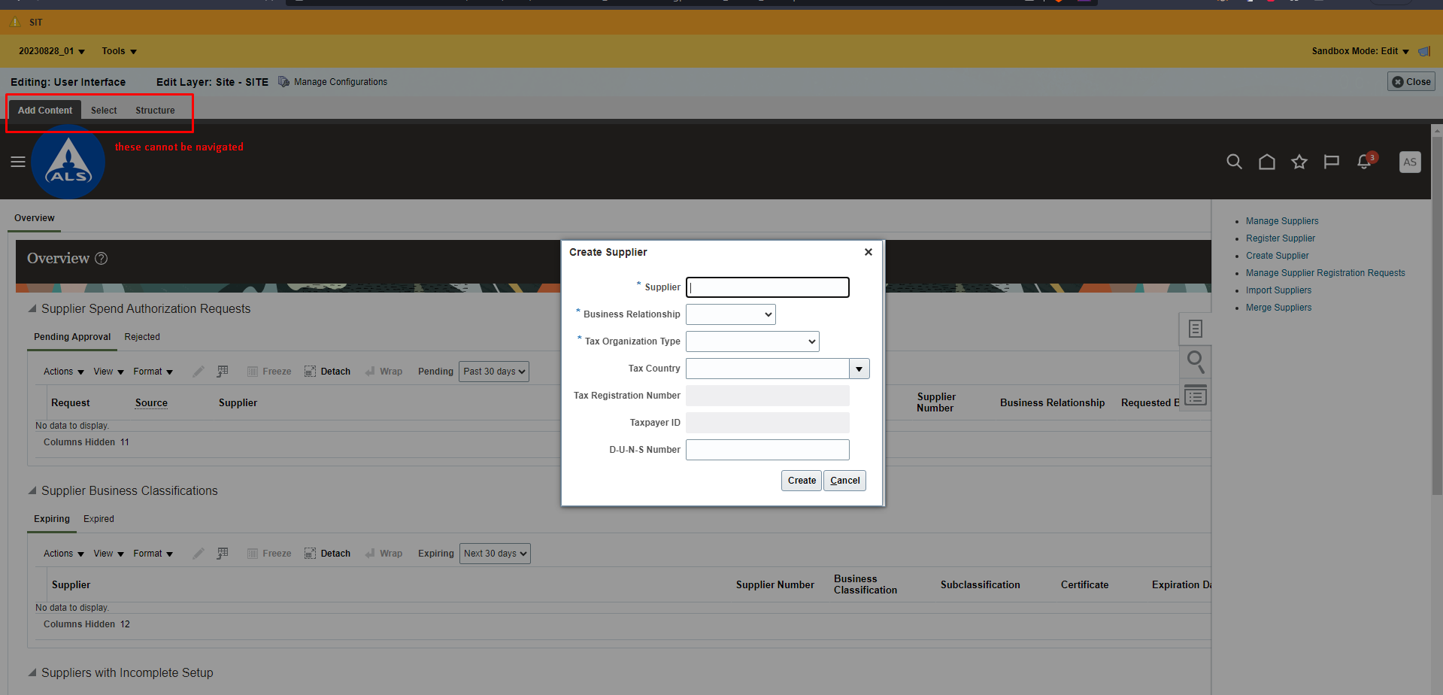The height and width of the screenshot is (695, 1443).
Task: Click the home icon in the dark header
Action: point(1266,162)
